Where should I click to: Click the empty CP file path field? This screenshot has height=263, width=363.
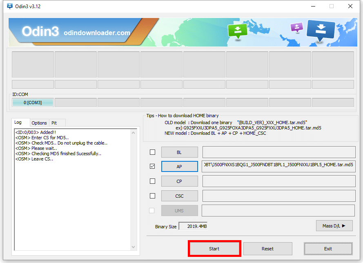coord(279,181)
